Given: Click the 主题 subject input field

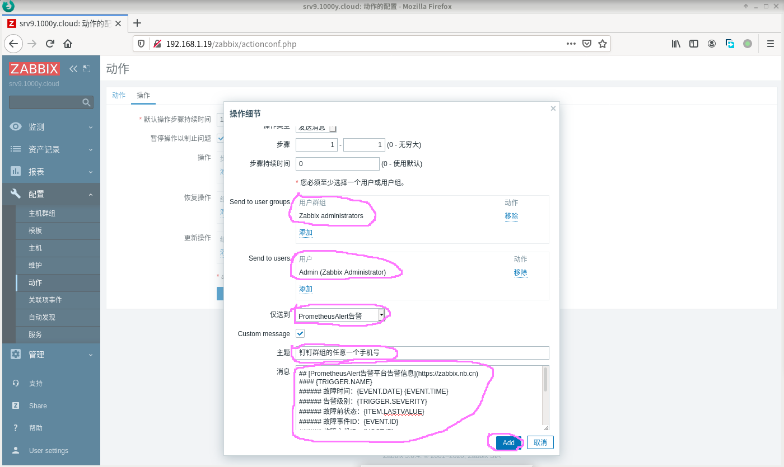Looking at the screenshot, I should tap(422, 353).
